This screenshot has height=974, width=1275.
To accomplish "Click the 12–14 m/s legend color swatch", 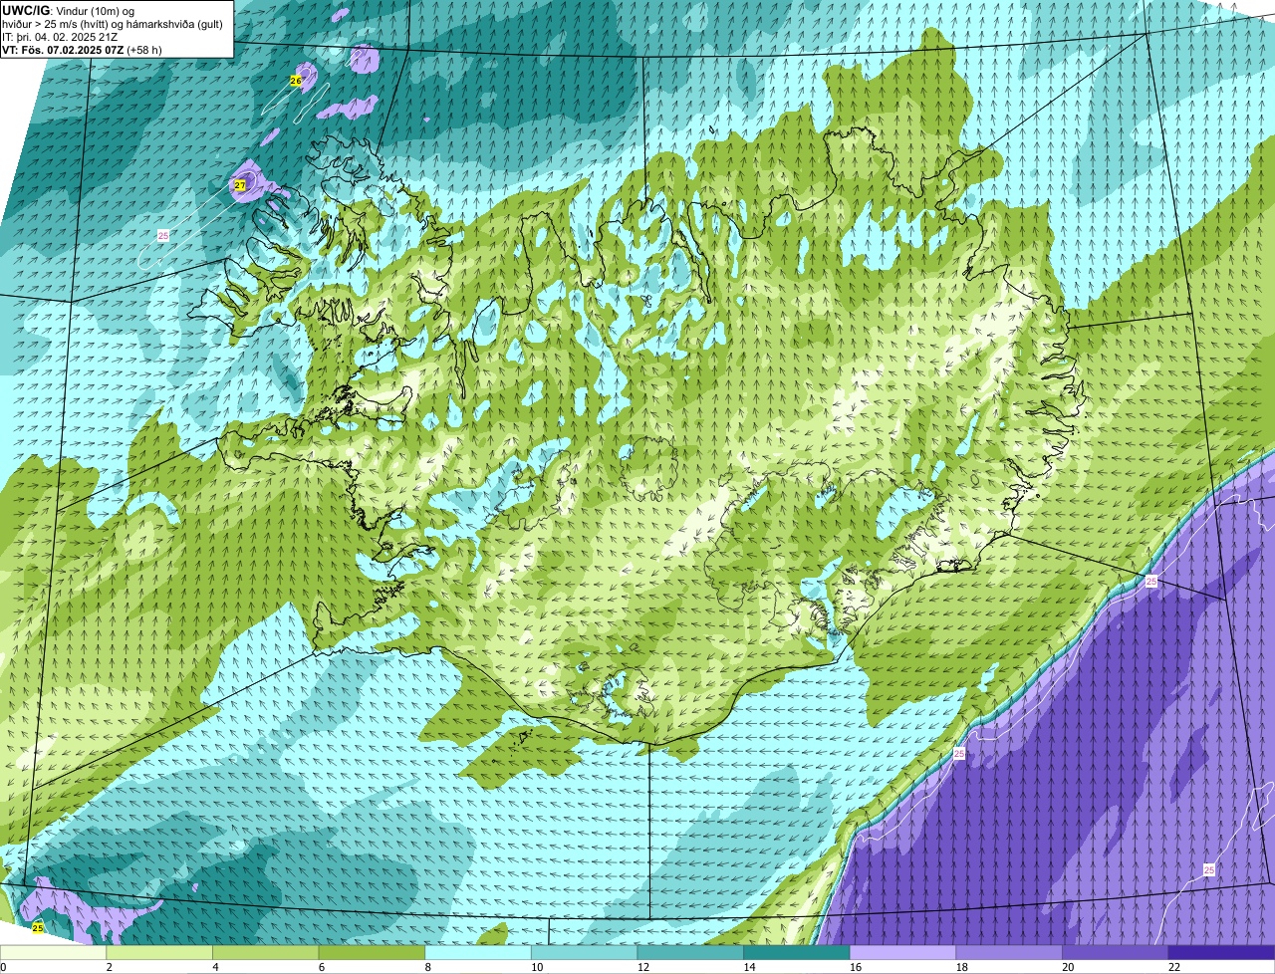I will click(690, 952).
